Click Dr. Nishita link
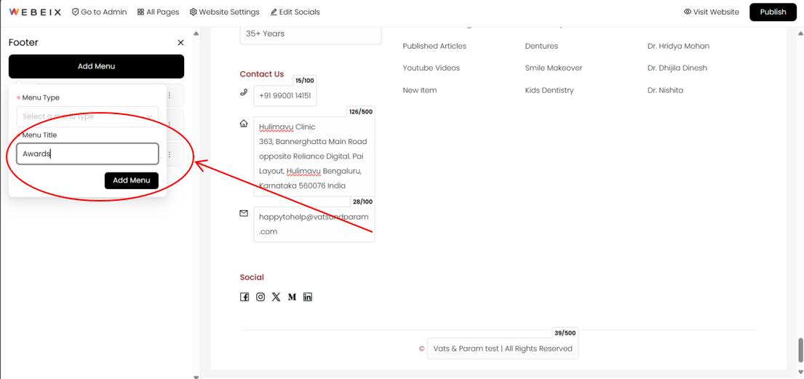804x379 pixels. [666, 90]
